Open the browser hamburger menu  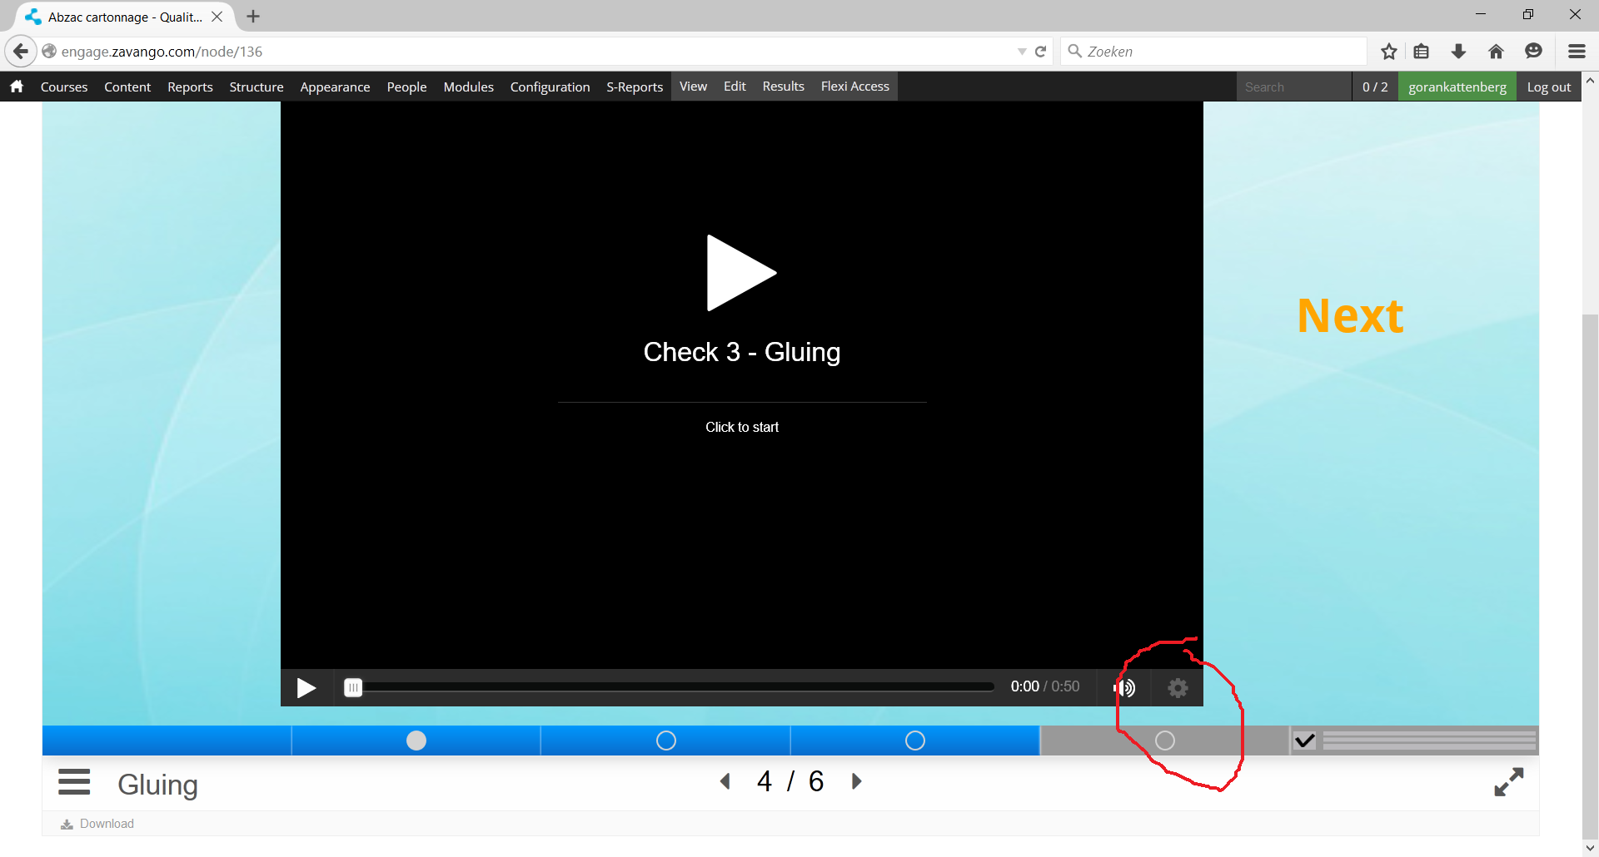tap(1577, 52)
